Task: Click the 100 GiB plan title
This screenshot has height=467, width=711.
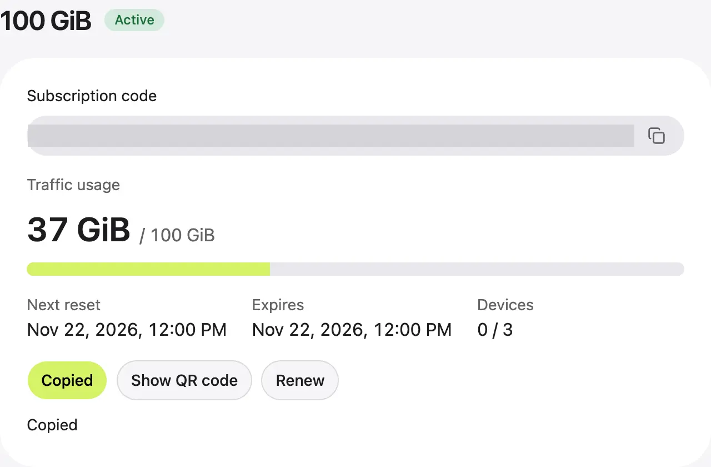Action: (46, 21)
